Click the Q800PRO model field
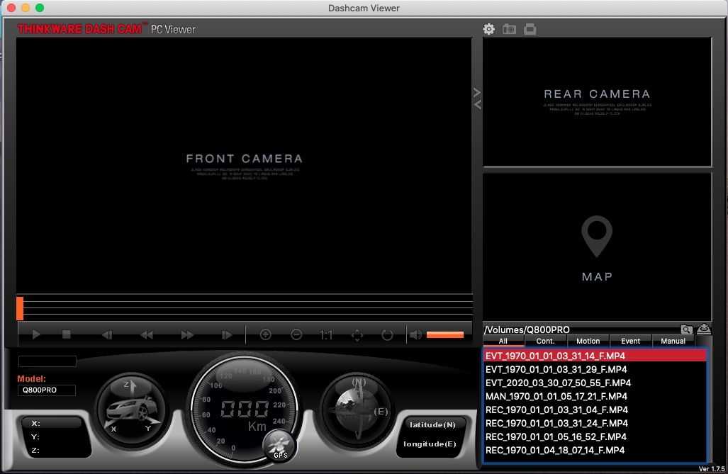The height and width of the screenshot is (474, 728). coord(46,390)
